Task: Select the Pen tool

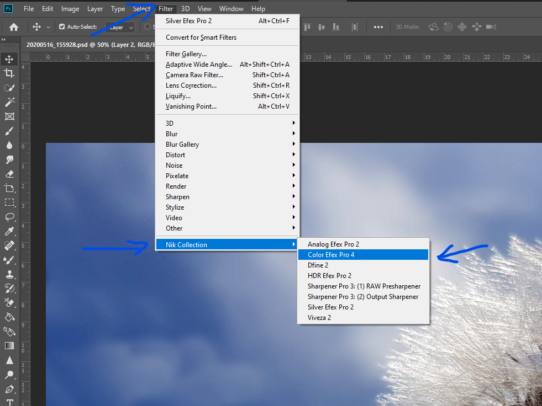Action: (x=9, y=389)
